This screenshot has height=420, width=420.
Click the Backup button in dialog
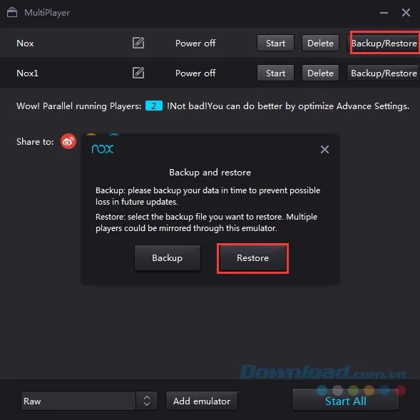168,257
